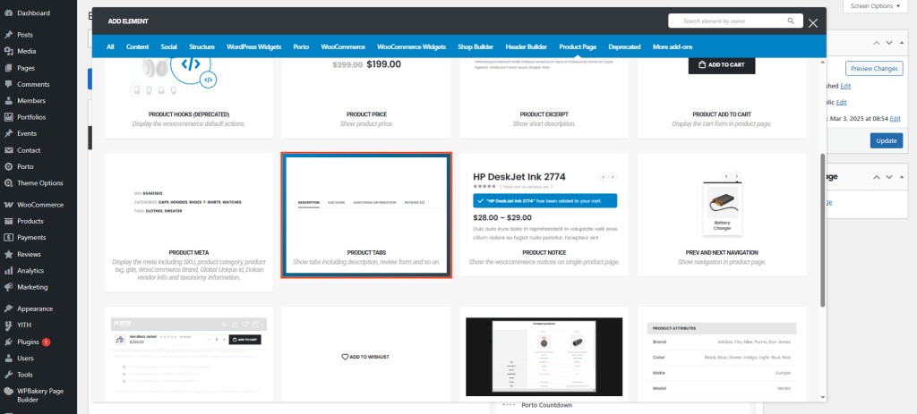The height and width of the screenshot is (414, 917).
Task: Close the Add Element dialog with X
Action: coord(813,22)
